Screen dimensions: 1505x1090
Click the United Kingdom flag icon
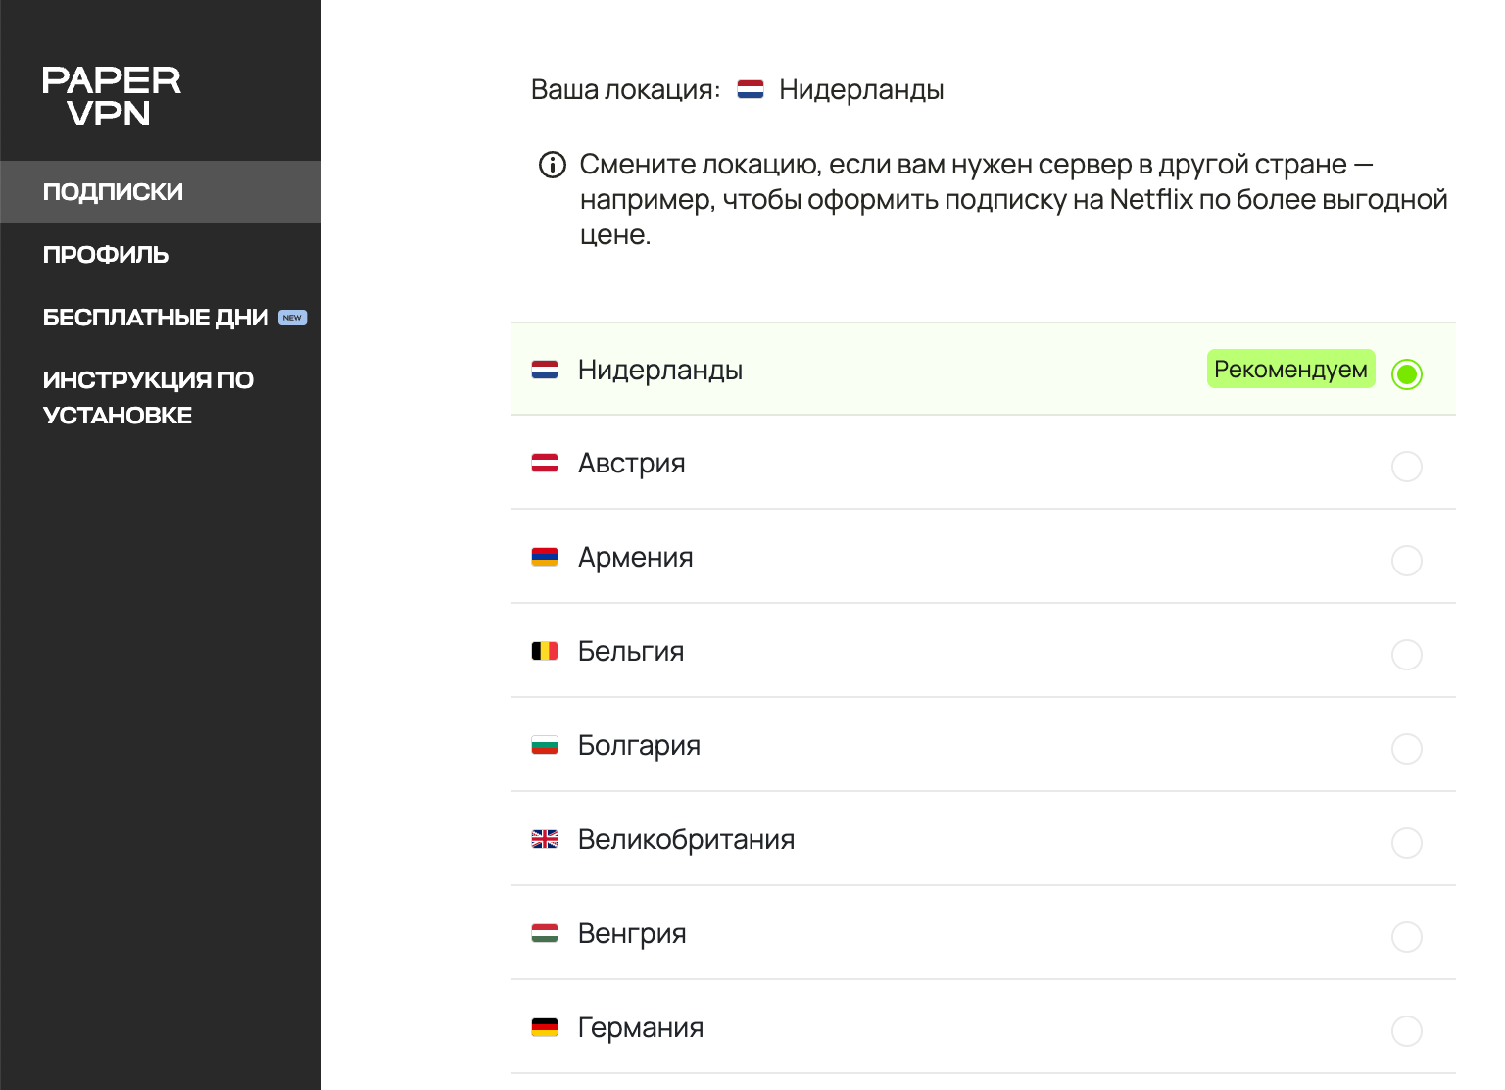point(545,839)
